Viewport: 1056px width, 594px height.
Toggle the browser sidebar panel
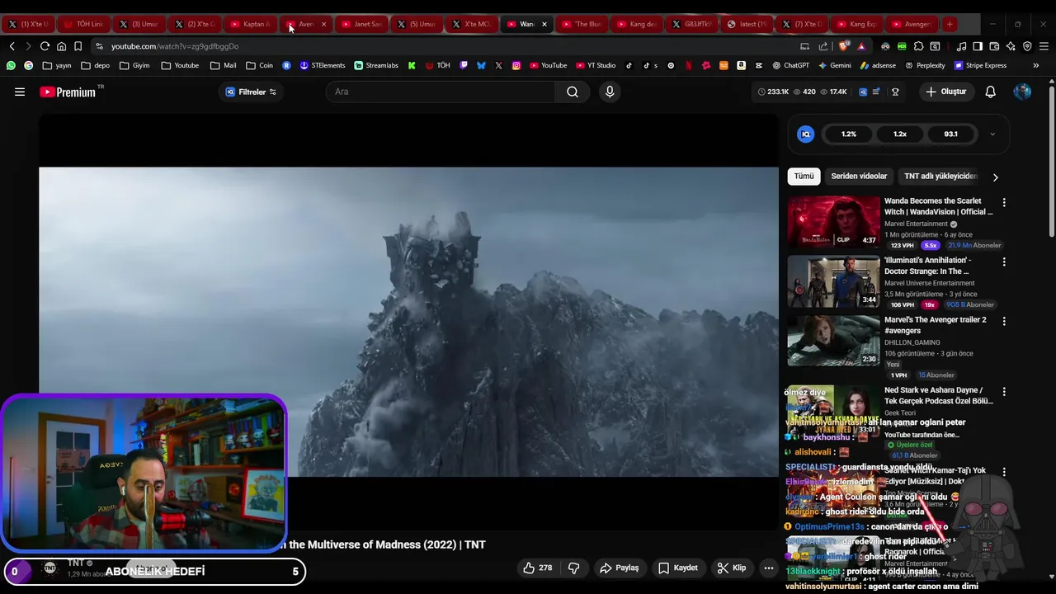(x=978, y=46)
